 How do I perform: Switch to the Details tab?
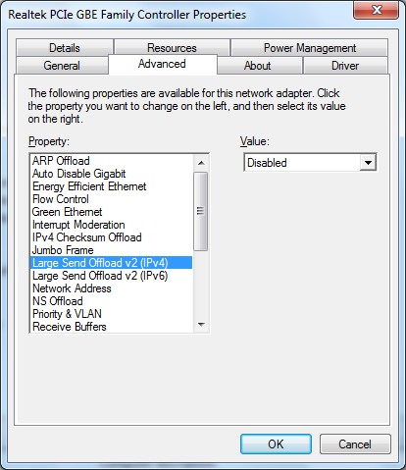coord(65,48)
